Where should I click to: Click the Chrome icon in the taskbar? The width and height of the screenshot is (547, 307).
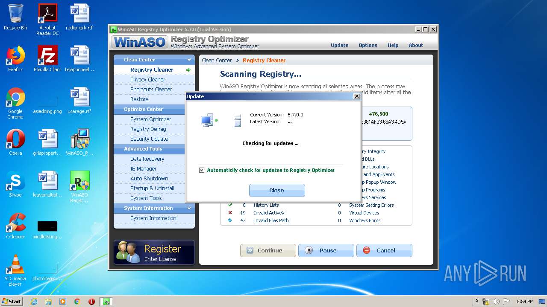coord(77,301)
